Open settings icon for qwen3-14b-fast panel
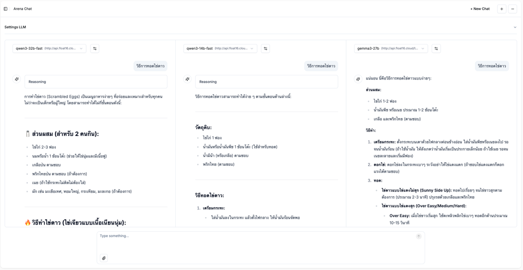Screen dimensions: 523x270 click(x=266, y=49)
